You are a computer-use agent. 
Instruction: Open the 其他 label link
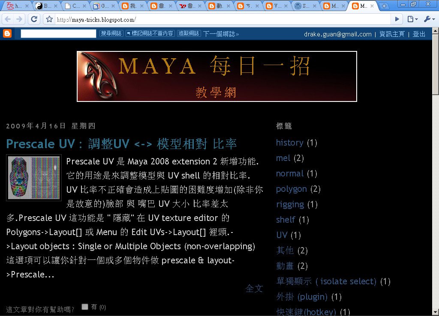(285, 250)
